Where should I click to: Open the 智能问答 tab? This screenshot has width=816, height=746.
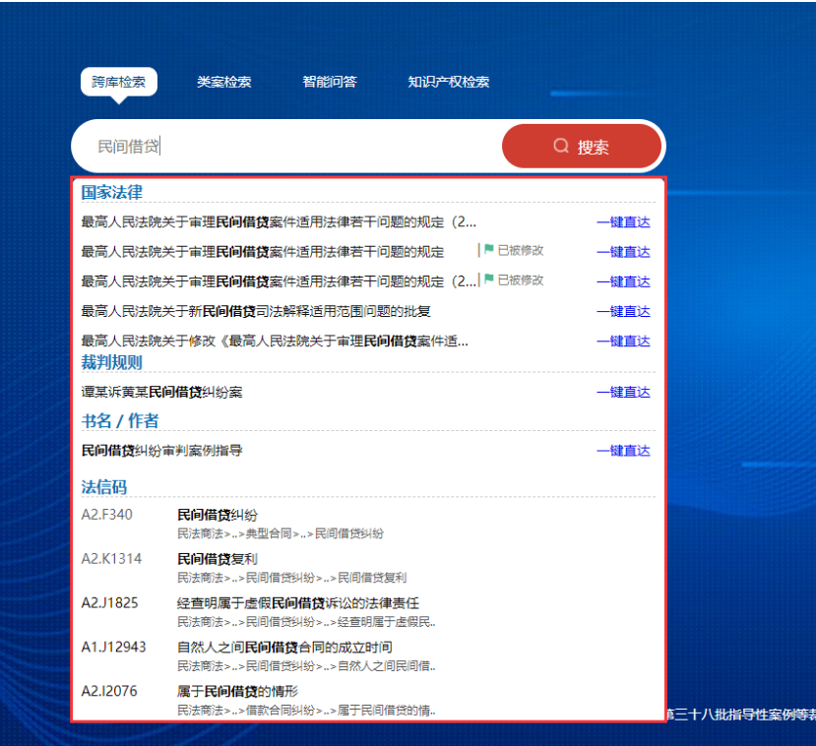tap(330, 82)
